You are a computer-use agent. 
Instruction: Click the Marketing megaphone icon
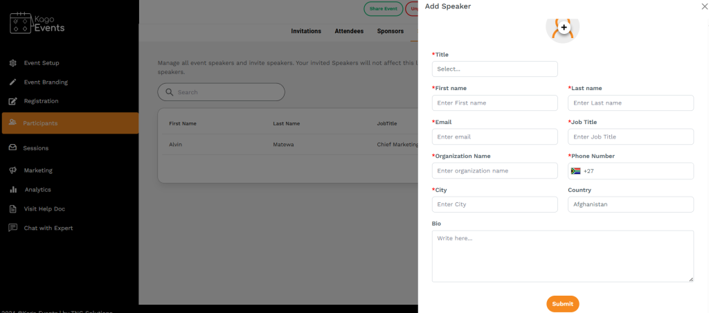[13, 170]
